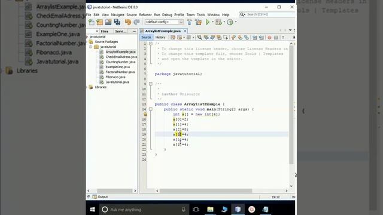Open the Window menu

click(214, 14)
